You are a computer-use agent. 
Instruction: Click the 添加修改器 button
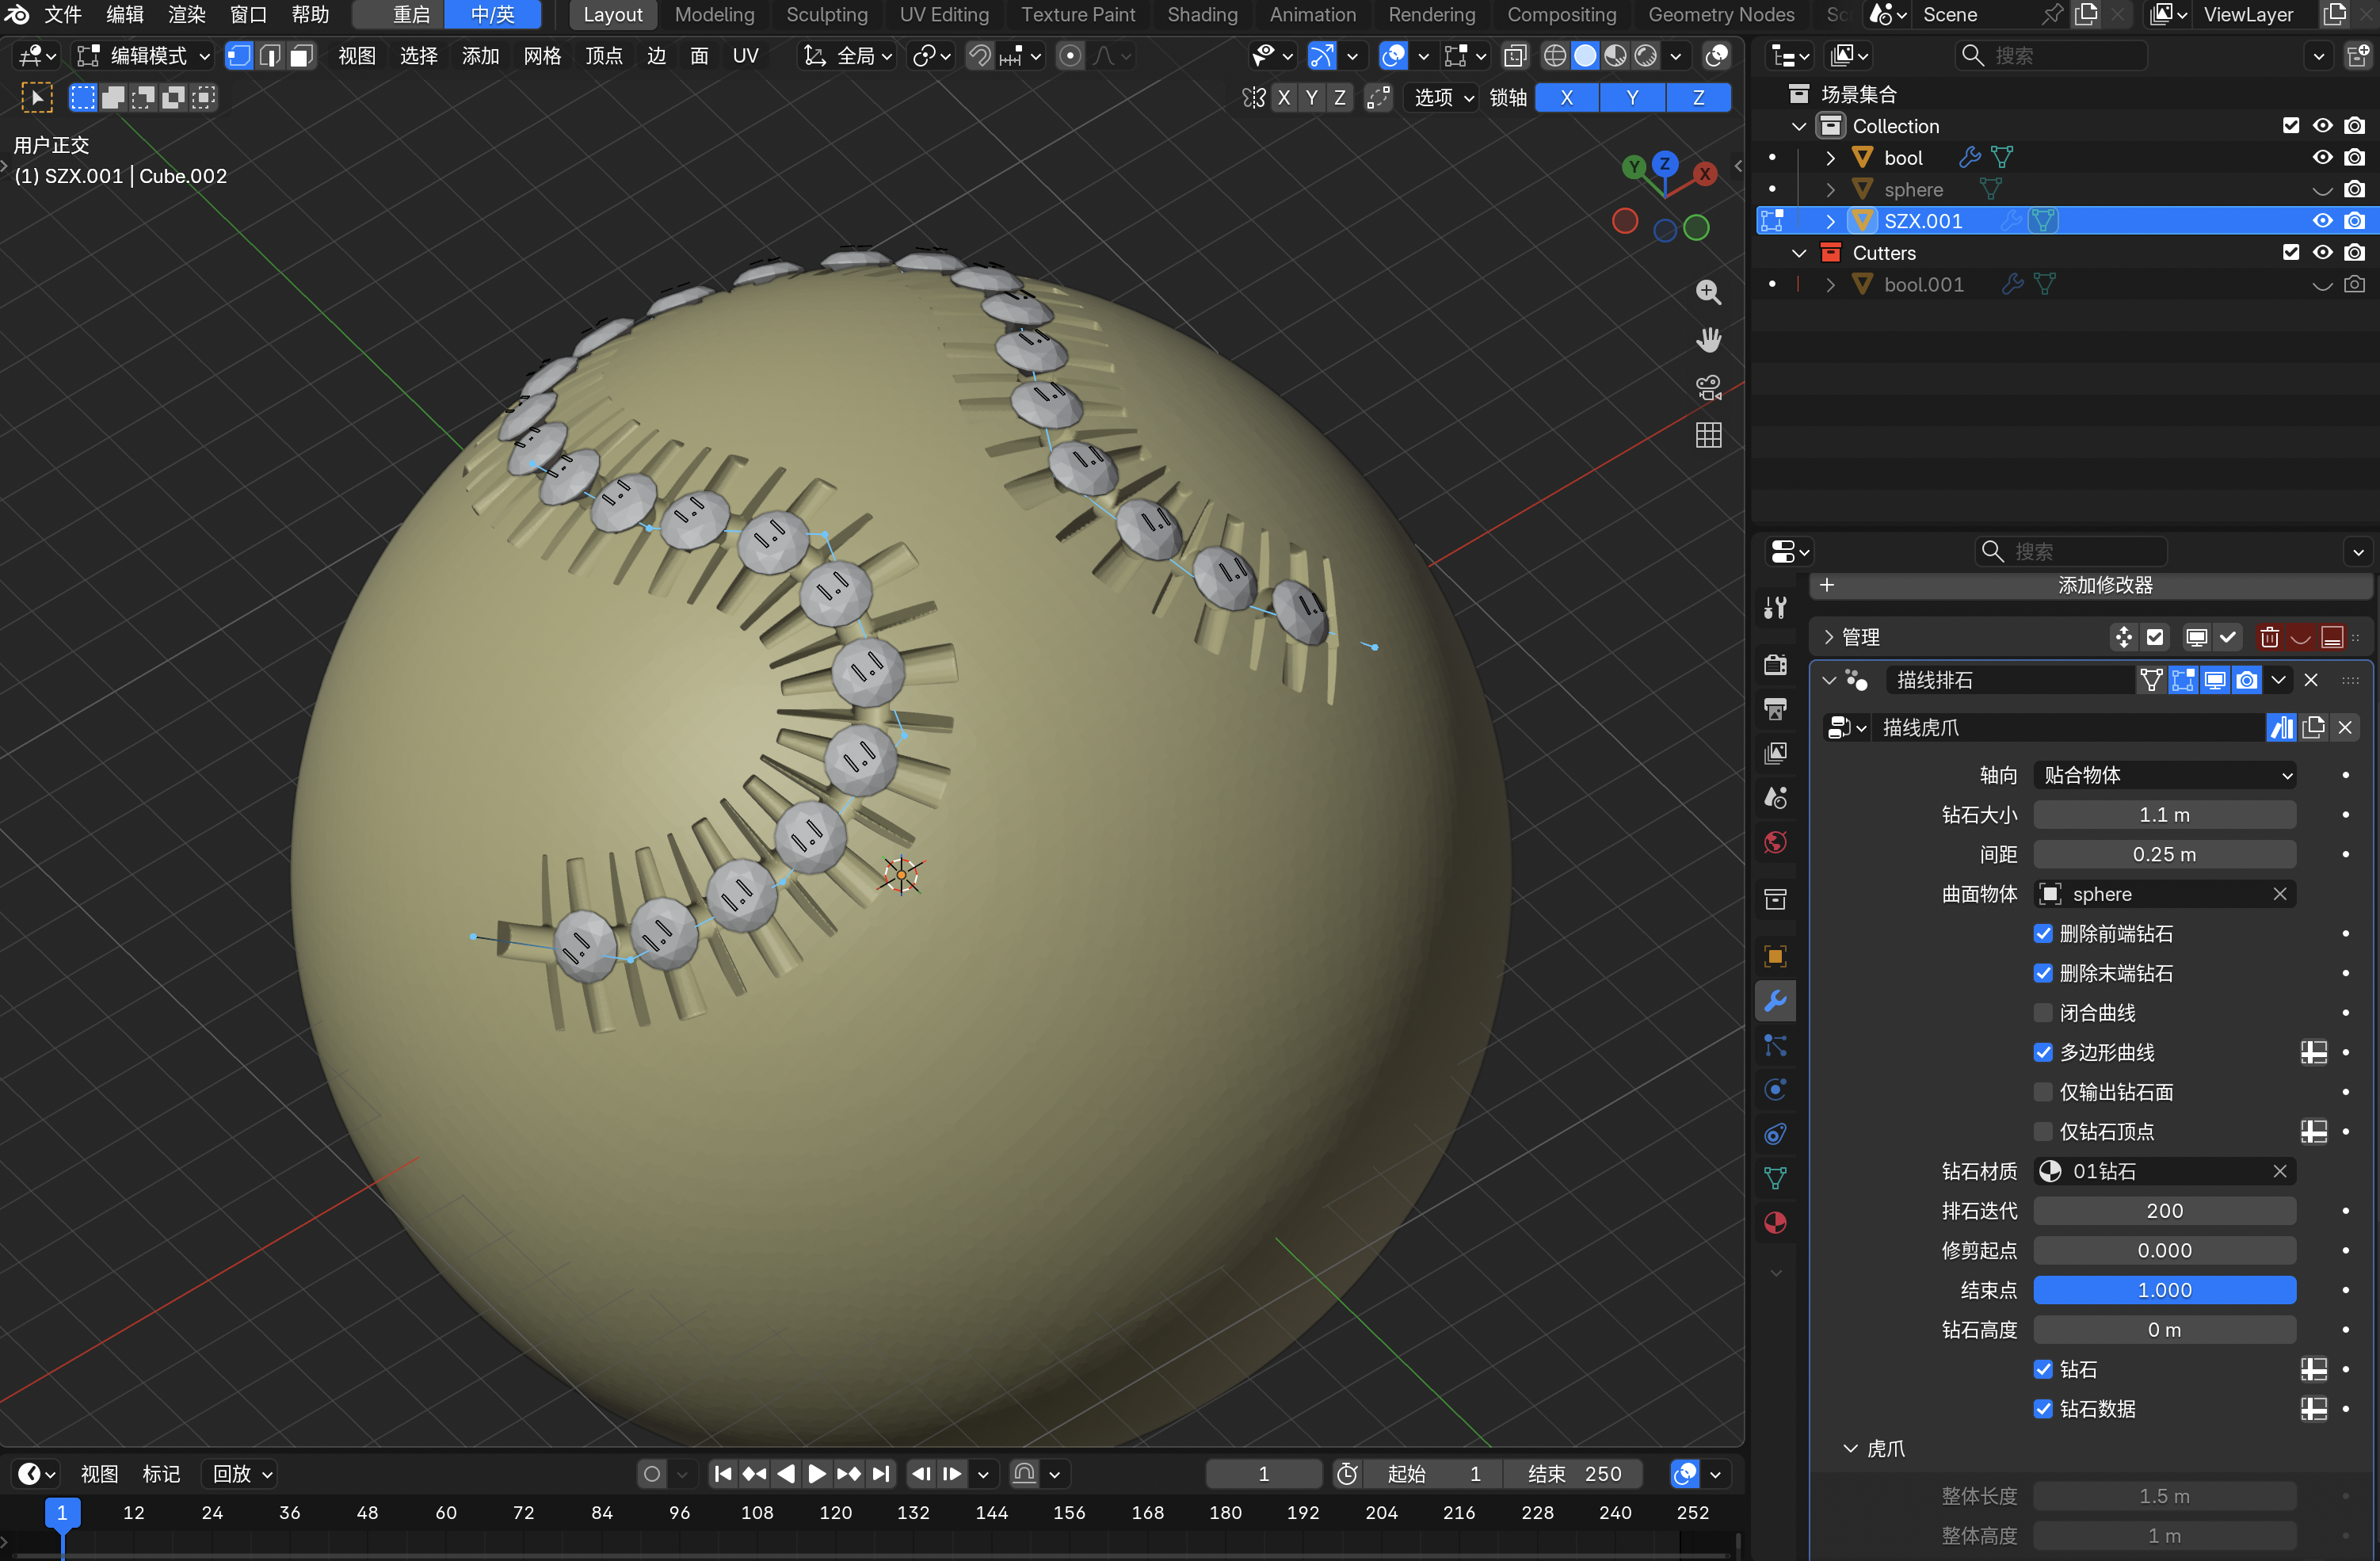point(2091,585)
